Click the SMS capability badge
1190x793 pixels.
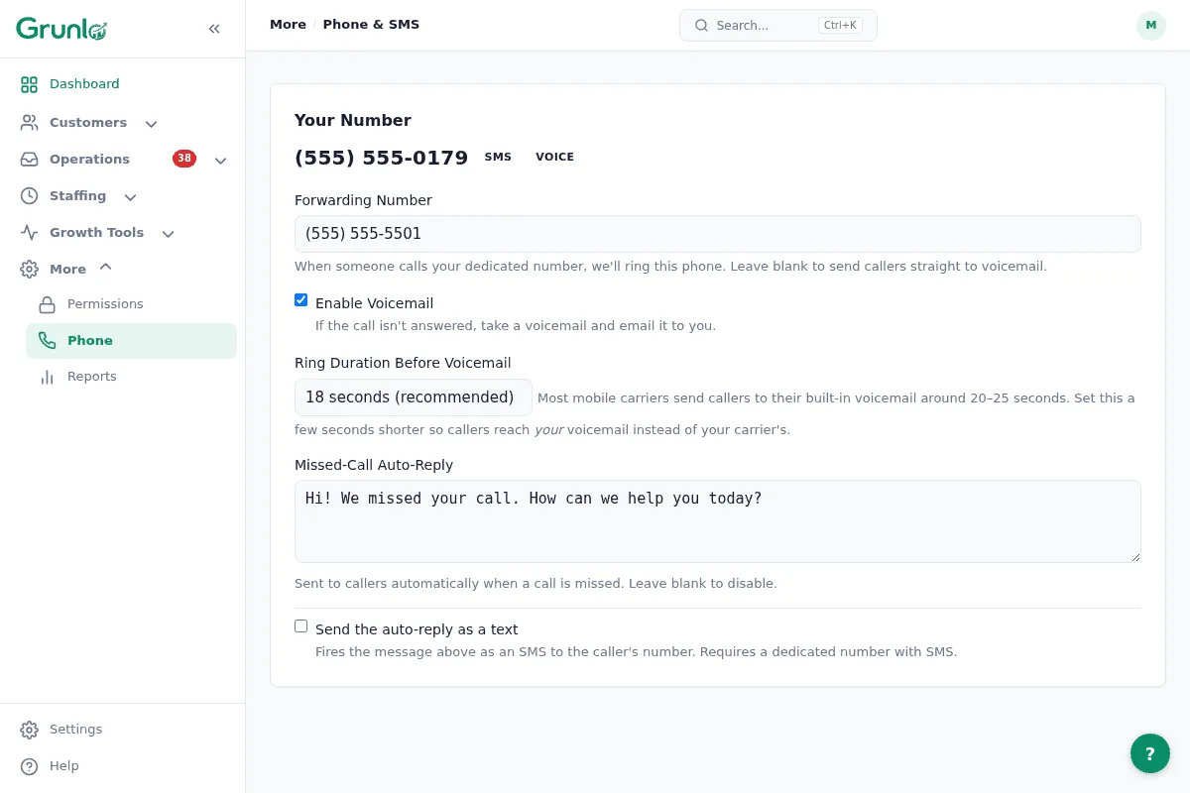498,157
